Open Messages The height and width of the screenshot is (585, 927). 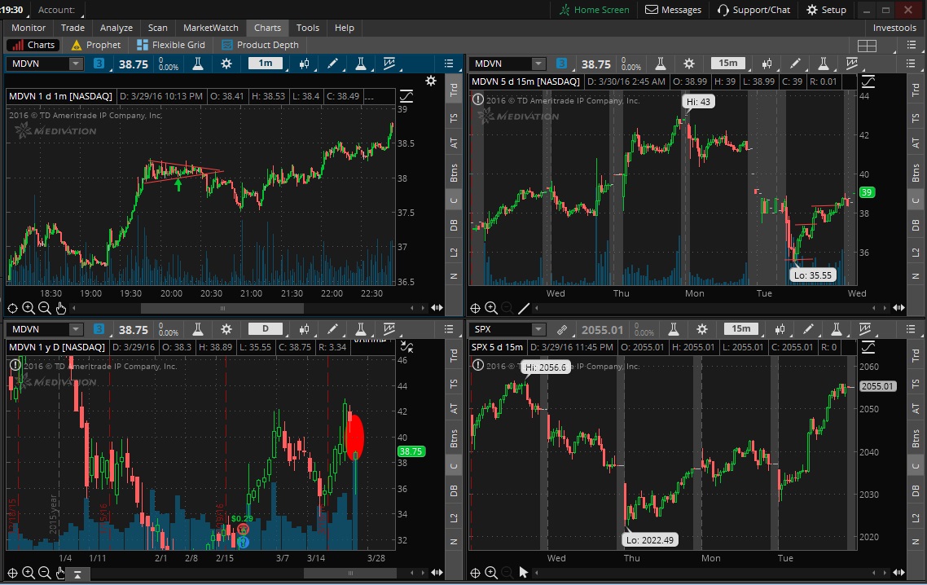pos(674,10)
